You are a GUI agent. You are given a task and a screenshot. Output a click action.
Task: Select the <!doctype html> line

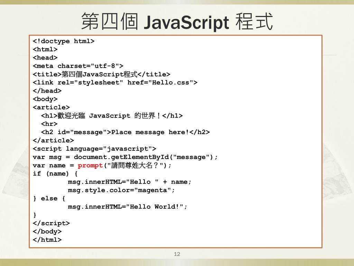click(x=64, y=41)
